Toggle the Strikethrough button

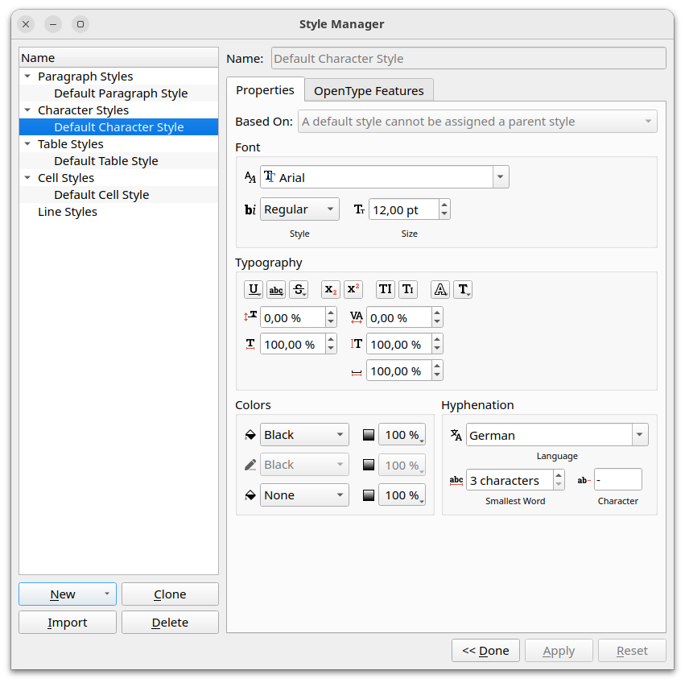click(299, 290)
